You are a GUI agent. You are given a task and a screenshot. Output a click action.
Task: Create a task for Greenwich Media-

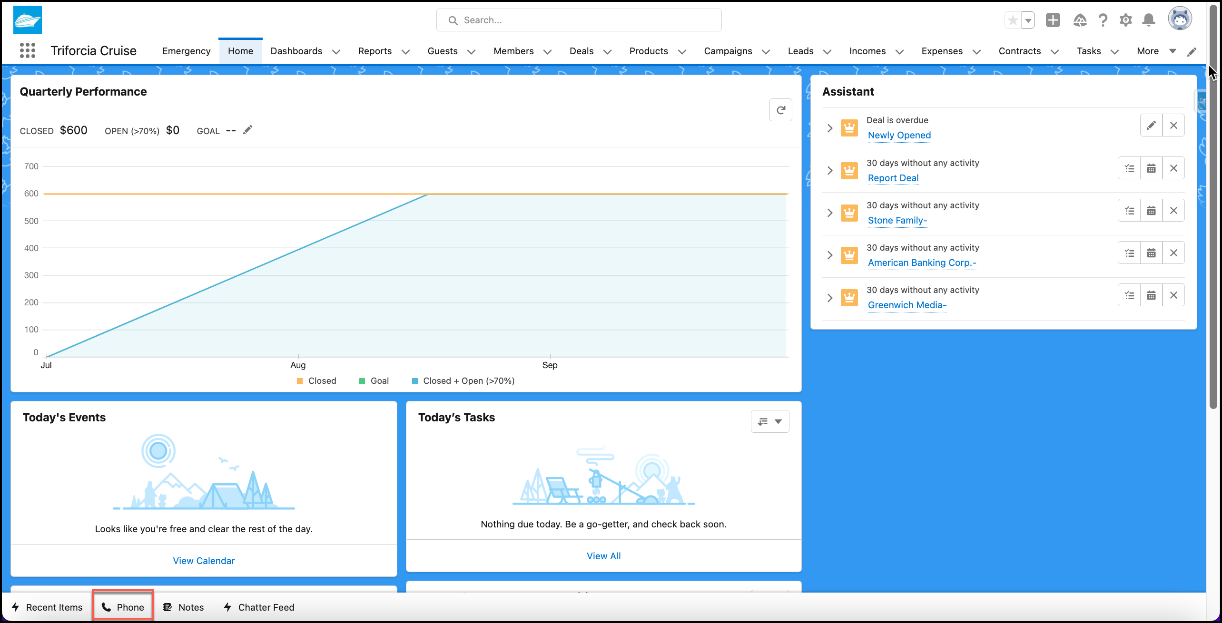(x=1129, y=295)
